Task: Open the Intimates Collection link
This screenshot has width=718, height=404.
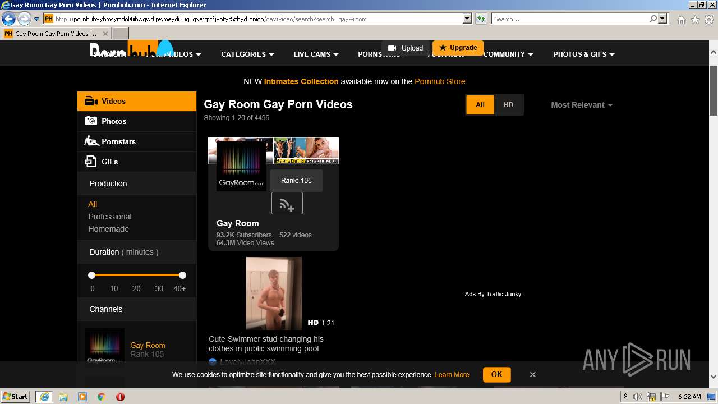Action: (x=301, y=81)
